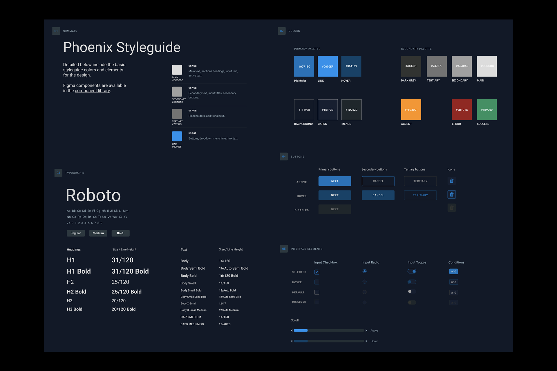The width and height of the screenshot is (557, 371).
Task: Select the selected-state radio button
Action: point(364,271)
